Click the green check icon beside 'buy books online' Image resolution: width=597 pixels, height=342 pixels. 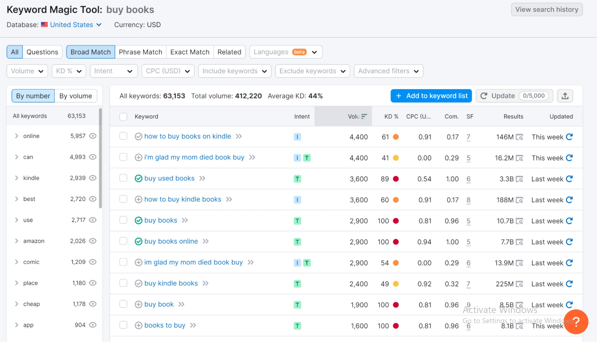click(x=138, y=241)
